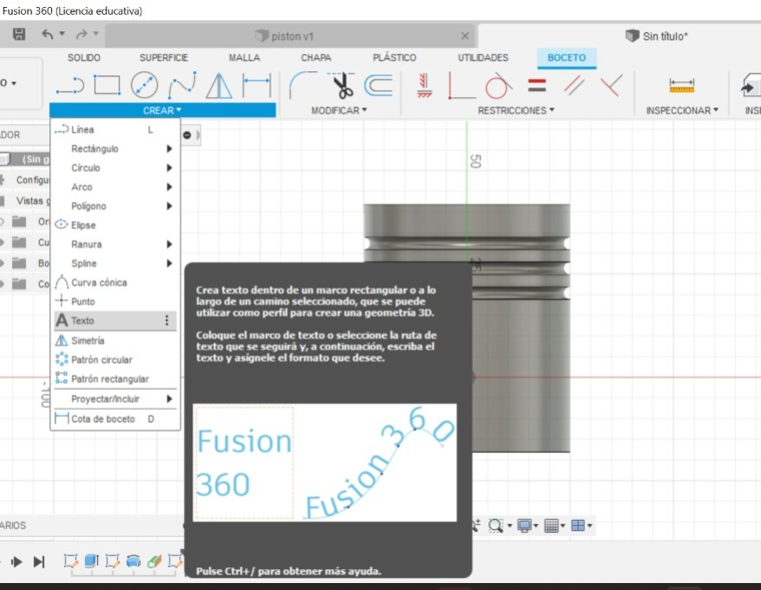Expand the RESTRICCIONES dropdown
The width and height of the screenshot is (761, 590).
tap(516, 111)
